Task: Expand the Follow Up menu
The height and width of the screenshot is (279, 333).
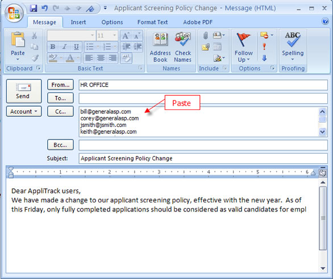Action: coord(243,47)
